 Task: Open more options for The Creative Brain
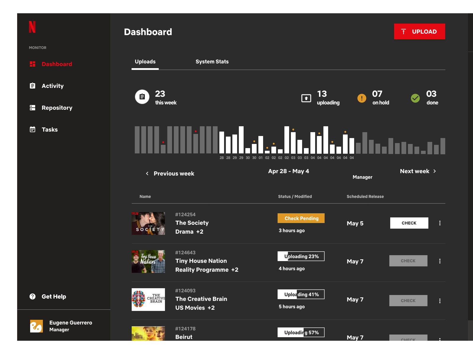coord(440,301)
